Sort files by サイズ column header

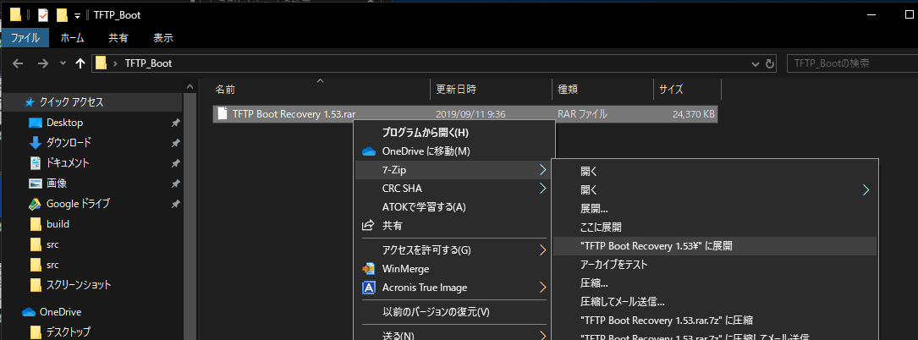pyautogui.click(x=687, y=90)
